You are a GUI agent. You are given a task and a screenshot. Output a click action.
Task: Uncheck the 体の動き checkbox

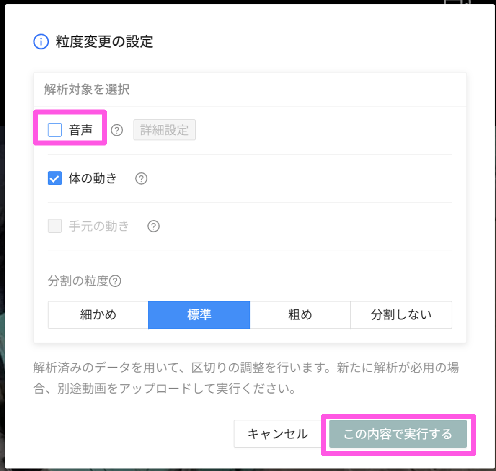coord(55,178)
